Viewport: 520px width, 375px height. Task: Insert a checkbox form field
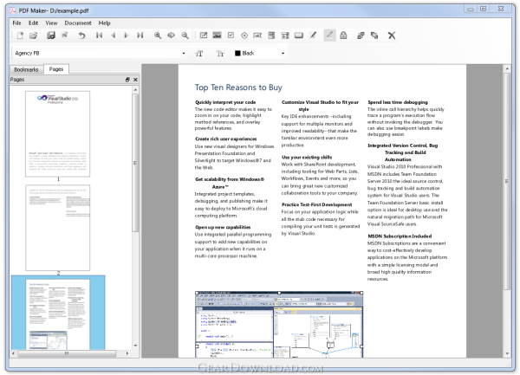coord(231,36)
